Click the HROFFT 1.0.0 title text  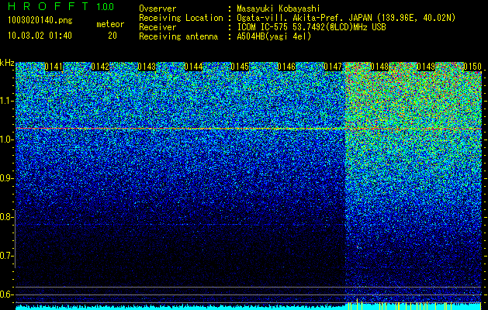(x=61, y=6)
